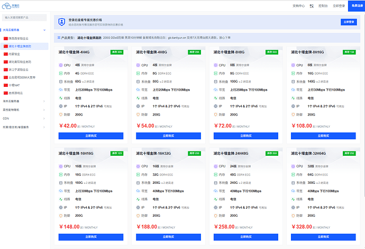Click the 湖北十堰金牌-8H8G card title
The image size is (365, 249).
click(229, 52)
